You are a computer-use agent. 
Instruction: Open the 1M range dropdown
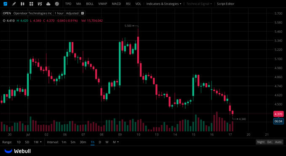37,142
